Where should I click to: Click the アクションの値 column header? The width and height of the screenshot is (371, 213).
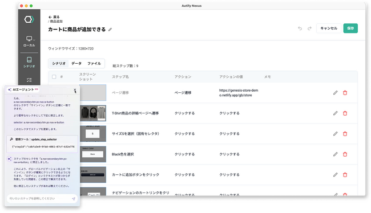coord(231,77)
